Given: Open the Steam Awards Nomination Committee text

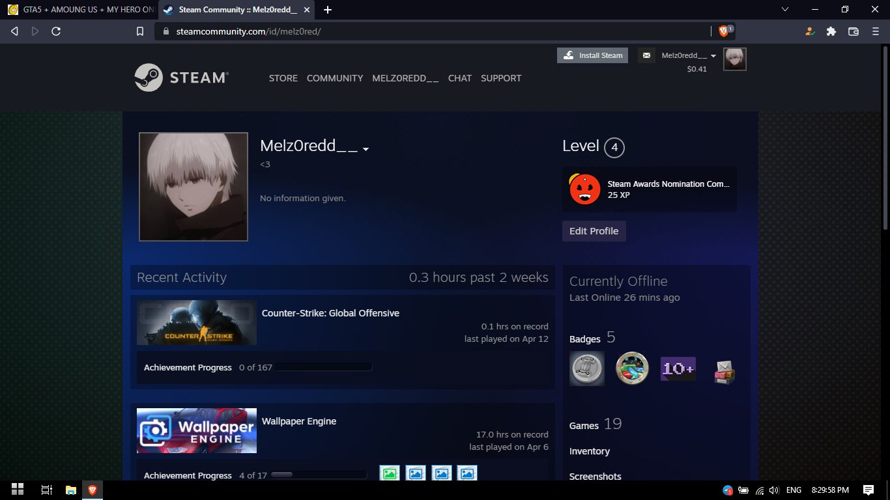Looking at the screenshot, I should [668, 184].
